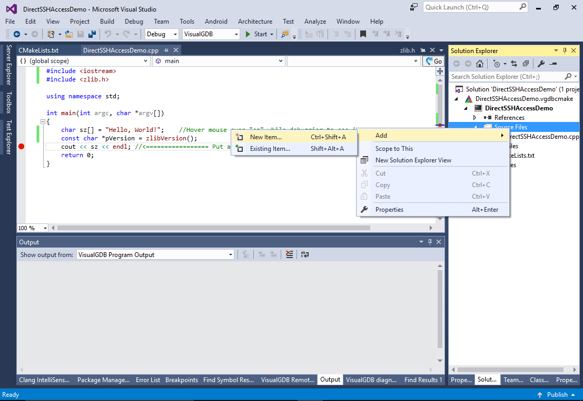This screenshot has height=401, width=583.
Task: Click the Home icon in Solution Explorer
Action: 479,64
